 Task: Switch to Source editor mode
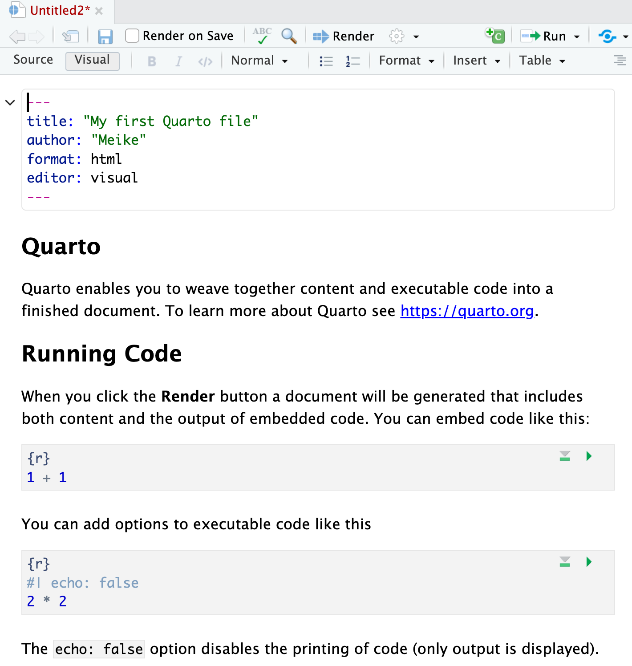33,60
